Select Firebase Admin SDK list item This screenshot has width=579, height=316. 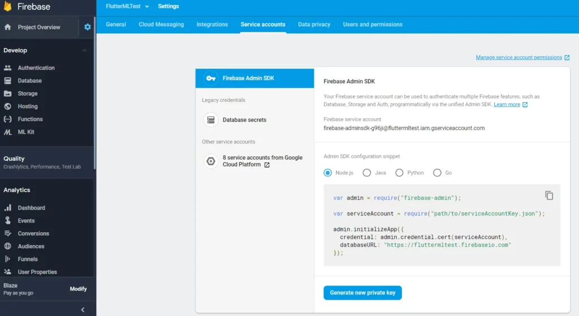pyautogui.click(x=255, y=78)
